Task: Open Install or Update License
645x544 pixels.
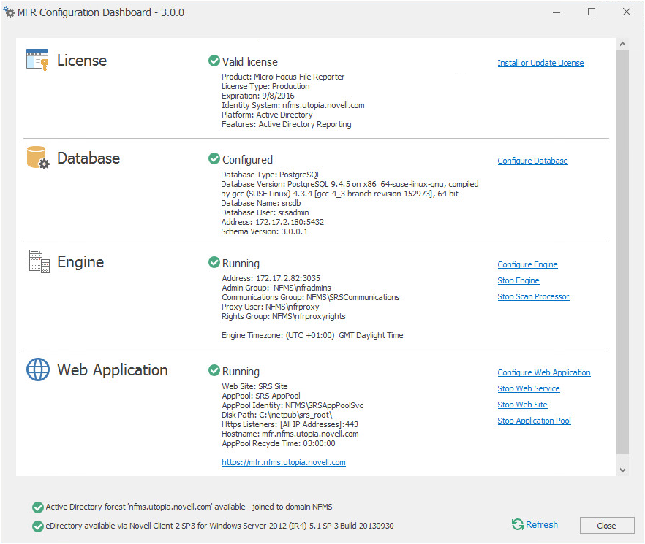Action: [540, 63]
